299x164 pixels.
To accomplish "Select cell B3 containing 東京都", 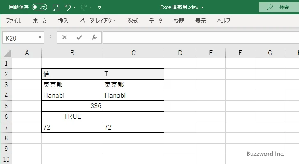I will coord(72,84).
